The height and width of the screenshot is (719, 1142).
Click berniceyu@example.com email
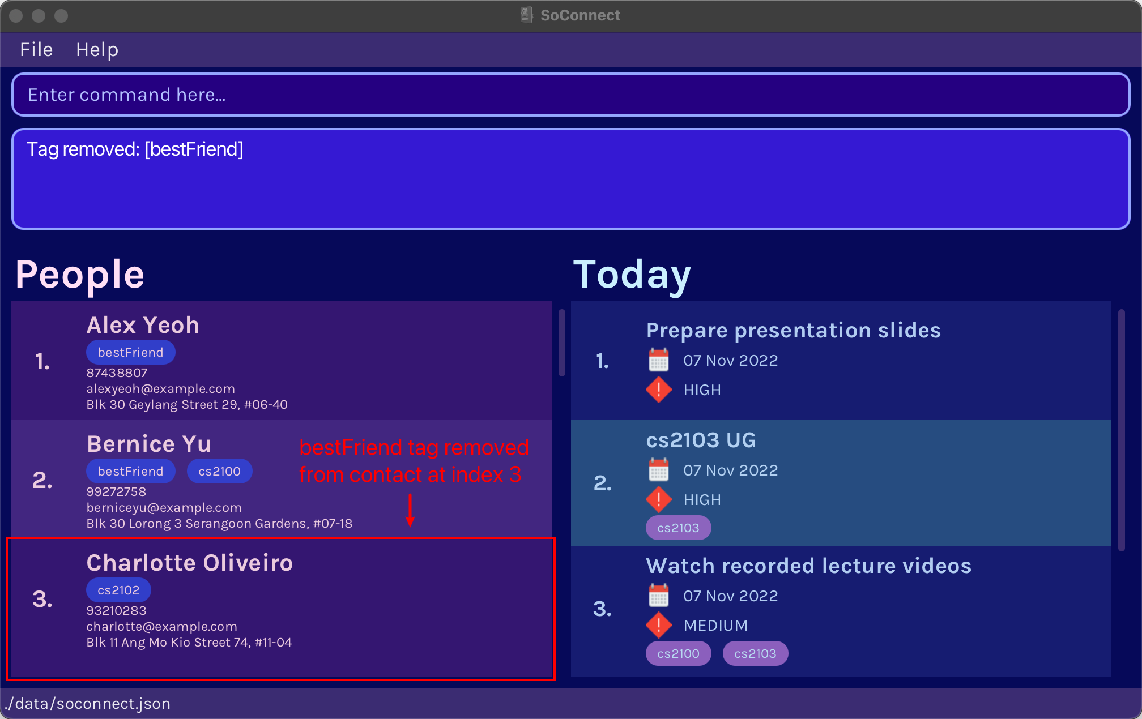(x=164, y=508)
